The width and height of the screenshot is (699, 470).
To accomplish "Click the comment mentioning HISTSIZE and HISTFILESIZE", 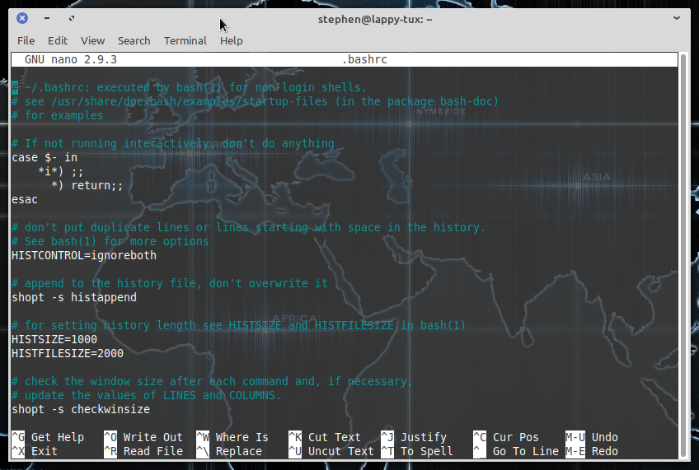I will tap(238, 325).
